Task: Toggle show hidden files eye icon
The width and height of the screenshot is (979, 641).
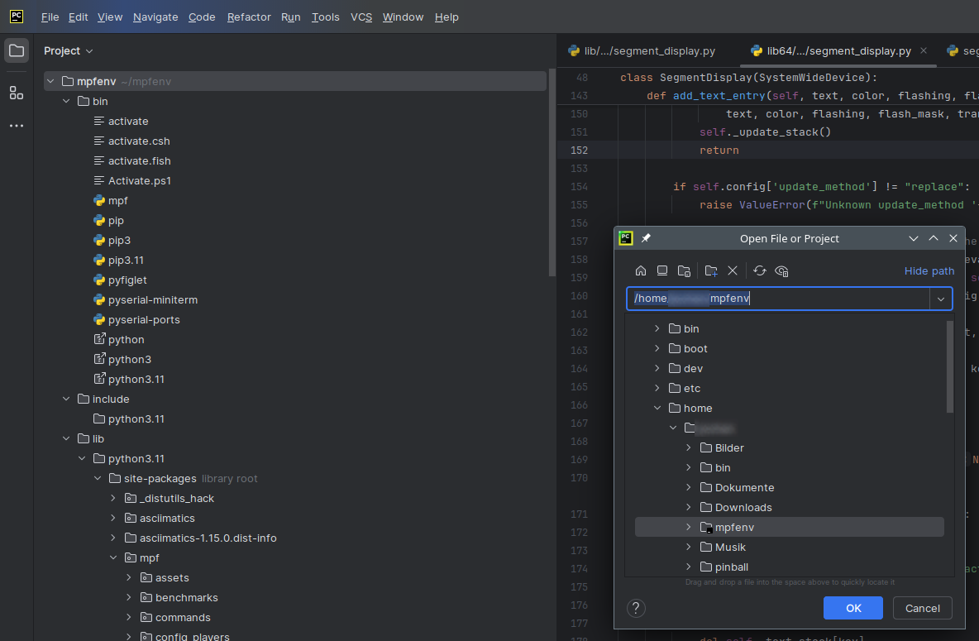Action: point(782,270)
